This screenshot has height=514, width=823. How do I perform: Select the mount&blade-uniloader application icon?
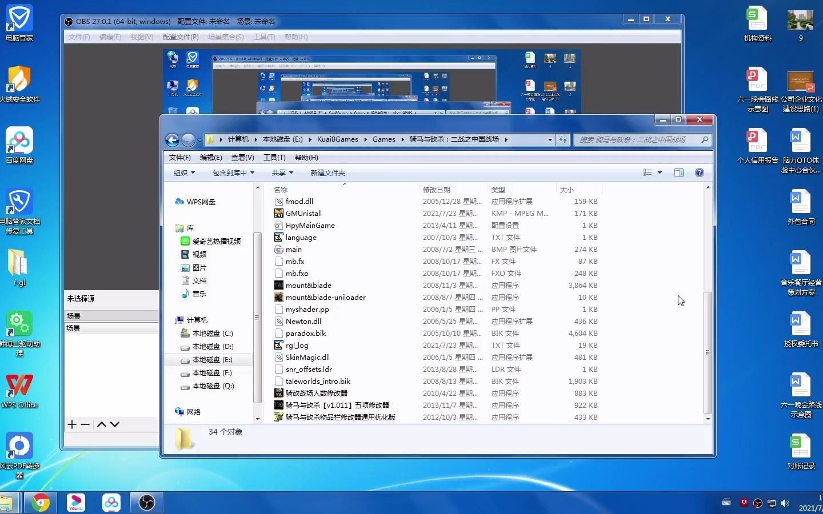click(279, 298)
